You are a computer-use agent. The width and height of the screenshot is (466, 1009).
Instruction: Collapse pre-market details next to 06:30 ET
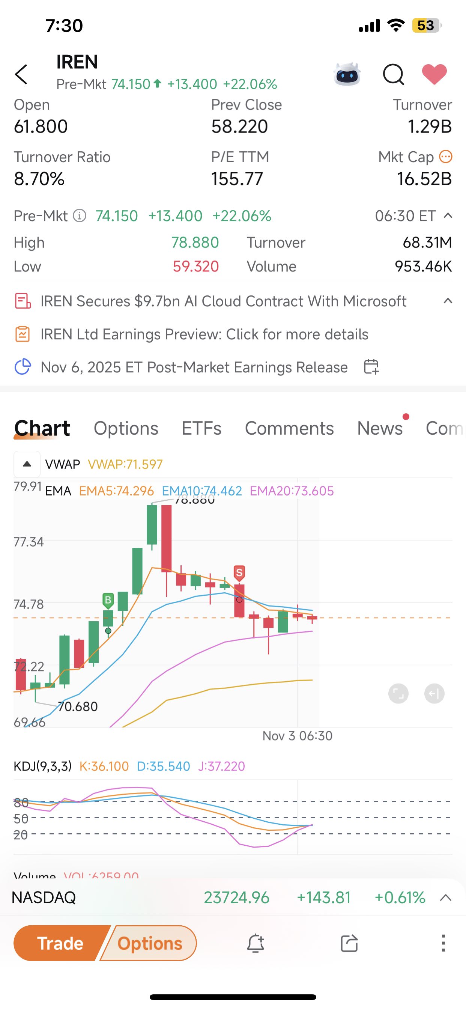[x=448, y=215]
